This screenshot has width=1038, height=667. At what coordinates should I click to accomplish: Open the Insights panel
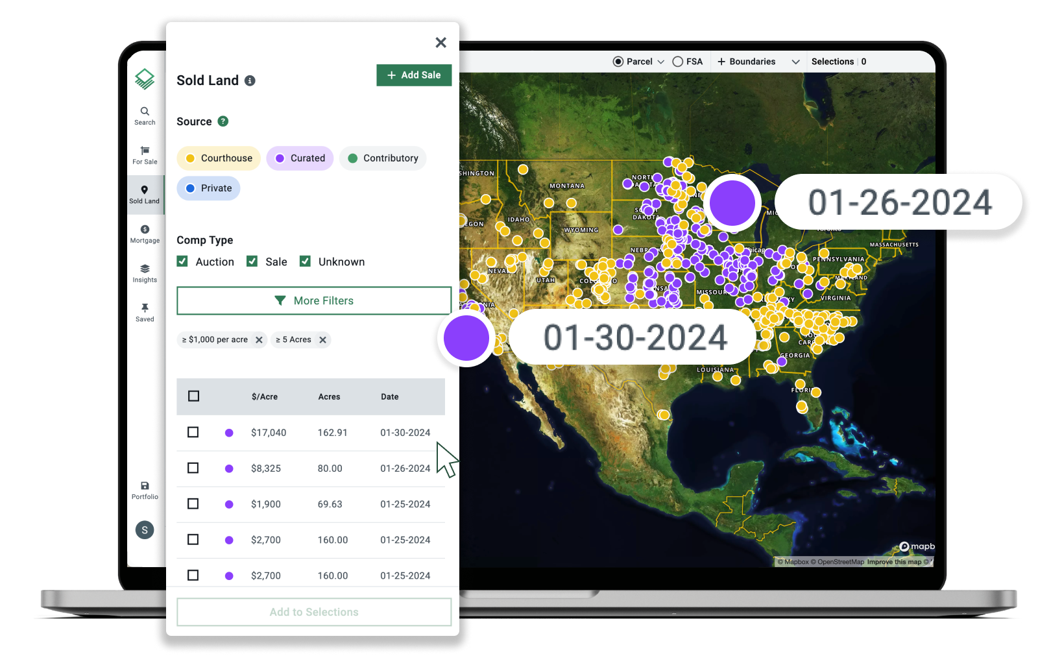pos(145,273)
